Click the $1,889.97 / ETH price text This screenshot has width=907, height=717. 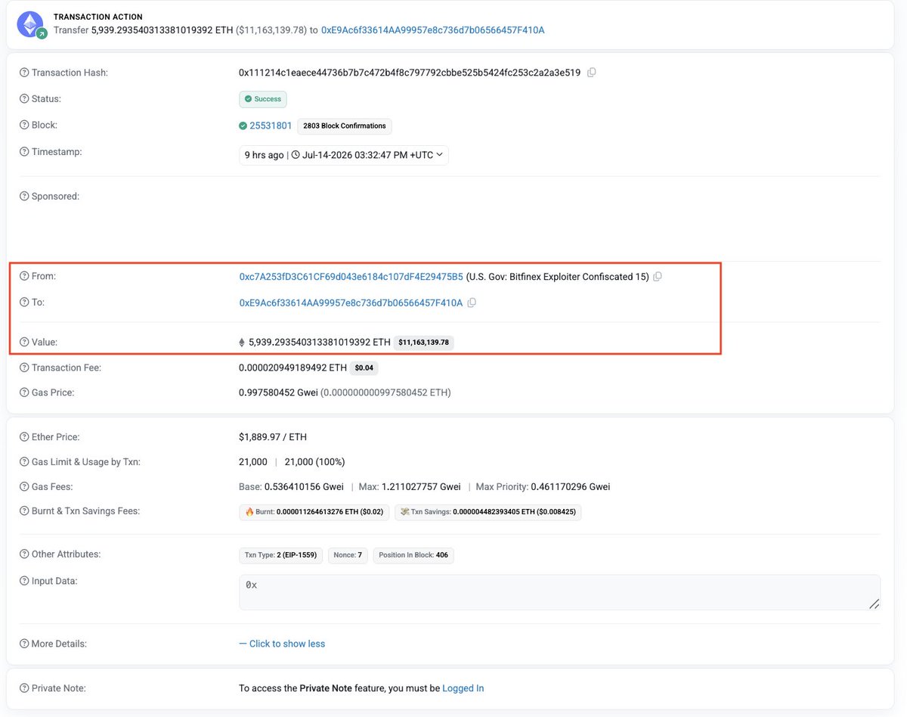click(x=273, y=437)
